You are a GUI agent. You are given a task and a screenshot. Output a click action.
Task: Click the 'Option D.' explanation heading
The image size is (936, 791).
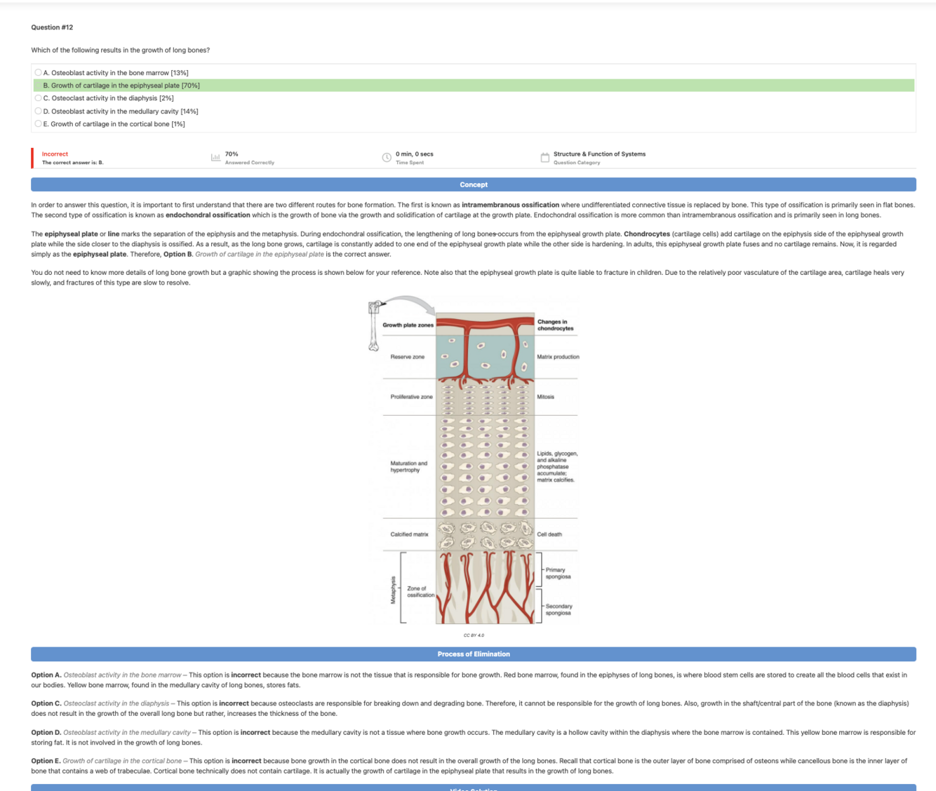46,732
